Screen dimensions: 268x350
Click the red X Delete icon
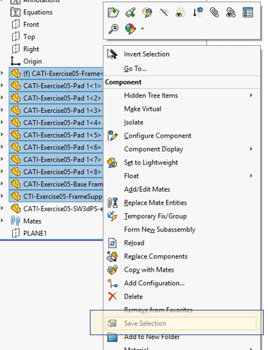112,296
